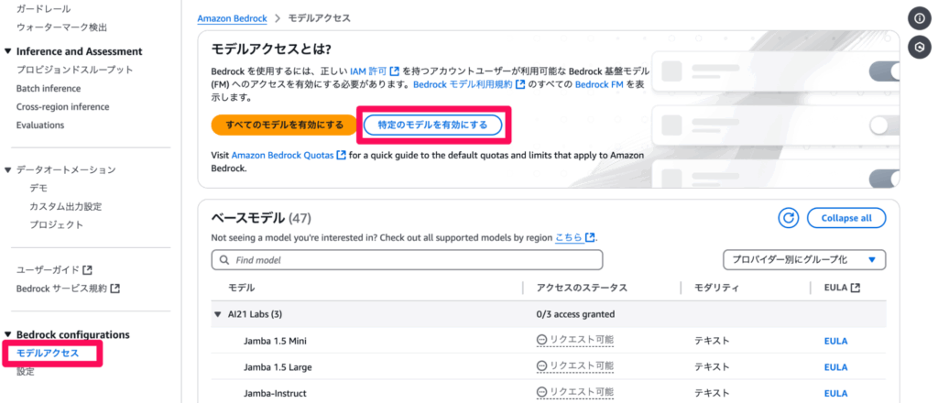Screen dimensions: 938x403
Task: Open モデルアクセス in the sidebar
Action: coord(48,353)
